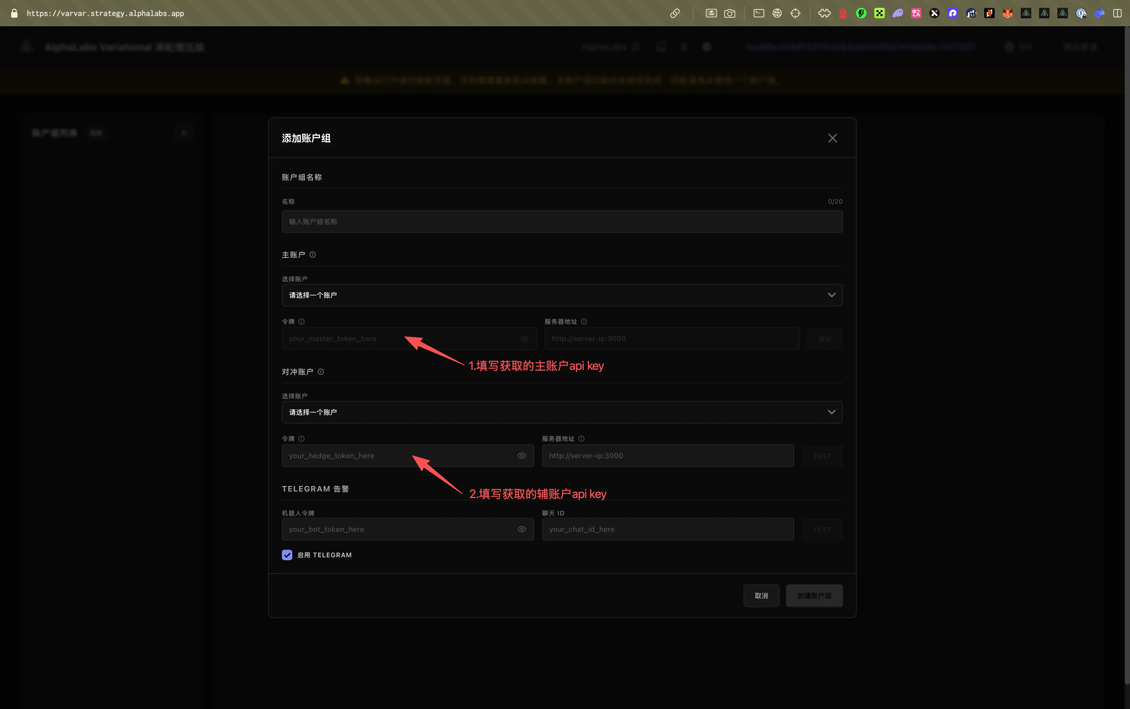Click the info icon next to 主账户
1130x709 pixels.
313,255
